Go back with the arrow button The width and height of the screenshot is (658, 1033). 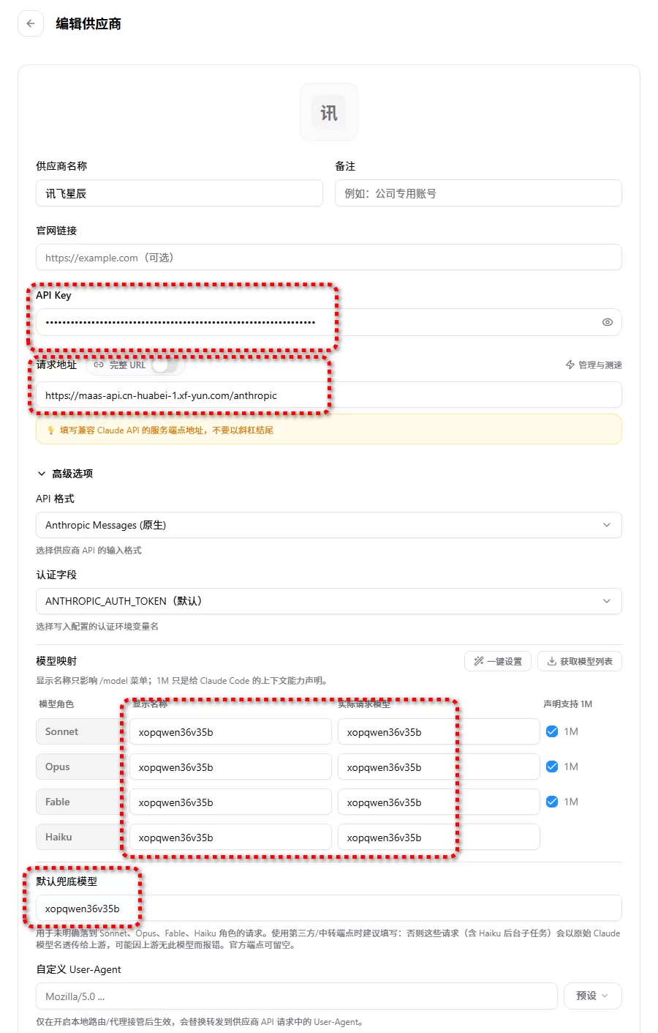click(31, 23)
